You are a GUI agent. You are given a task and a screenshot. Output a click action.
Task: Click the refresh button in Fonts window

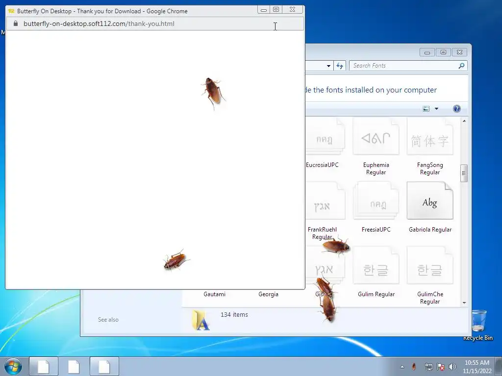click(x=340, y=66)
